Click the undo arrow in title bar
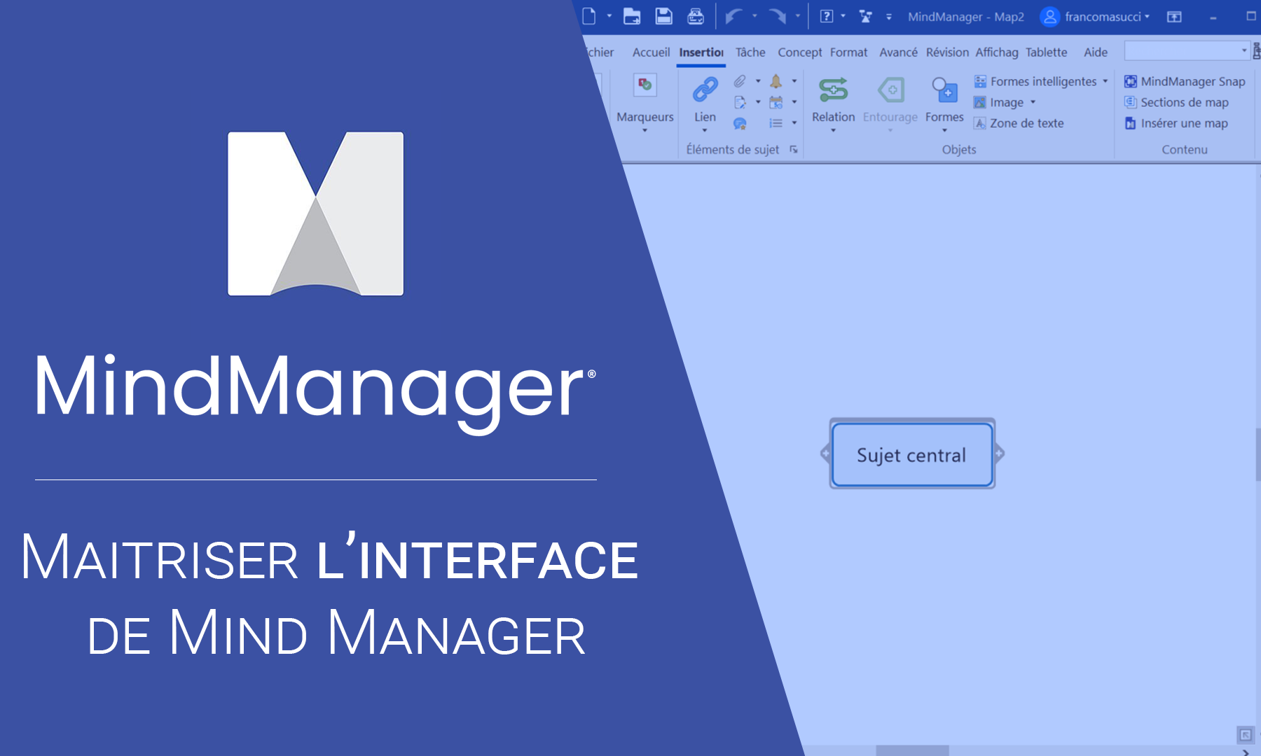This screenshot has width=1261, height=756. [733, 16]
